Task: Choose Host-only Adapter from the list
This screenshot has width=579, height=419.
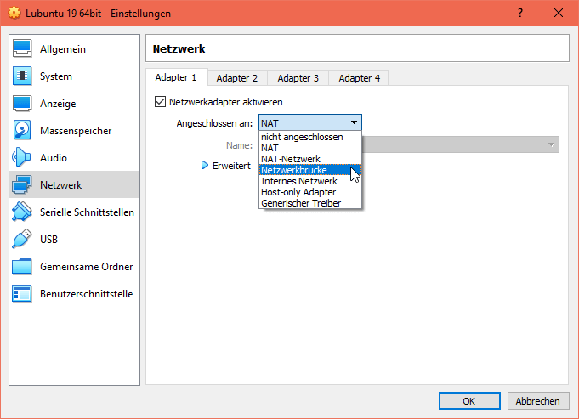Action: pos(310,192)
